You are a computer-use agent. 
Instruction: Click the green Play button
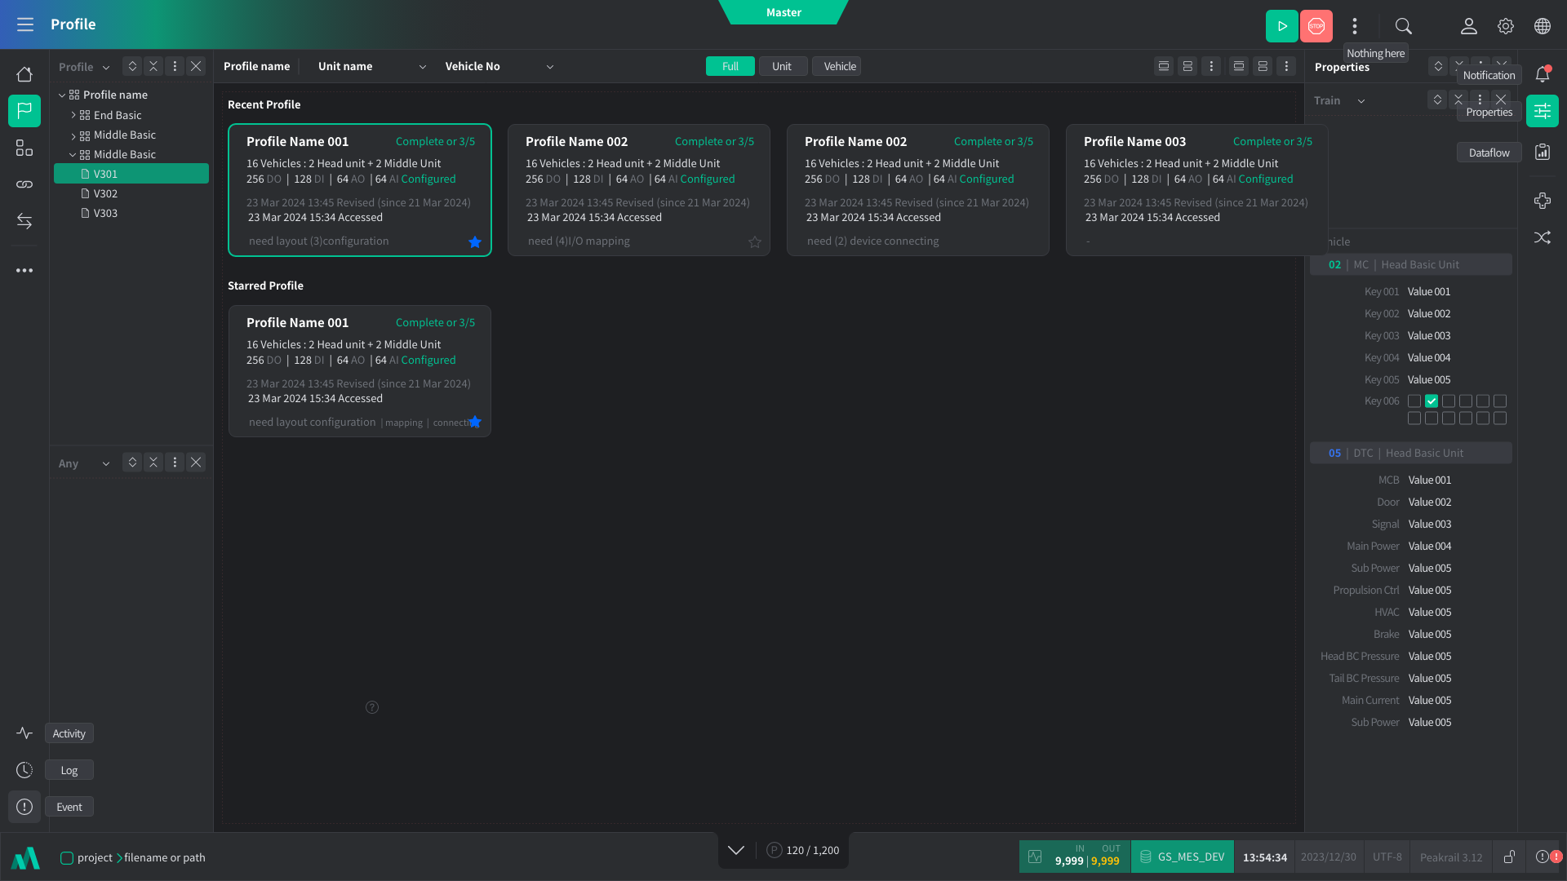pos(1281,26)
